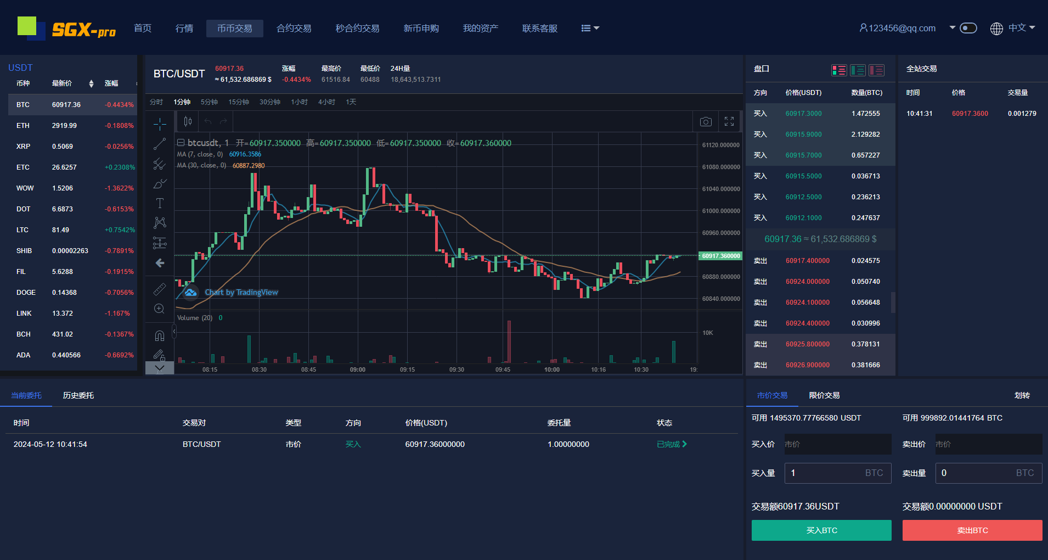Open the 行情 market page
Image resolution: width=1048 pixels, height=560 pixels.
[x=184, y=28]
